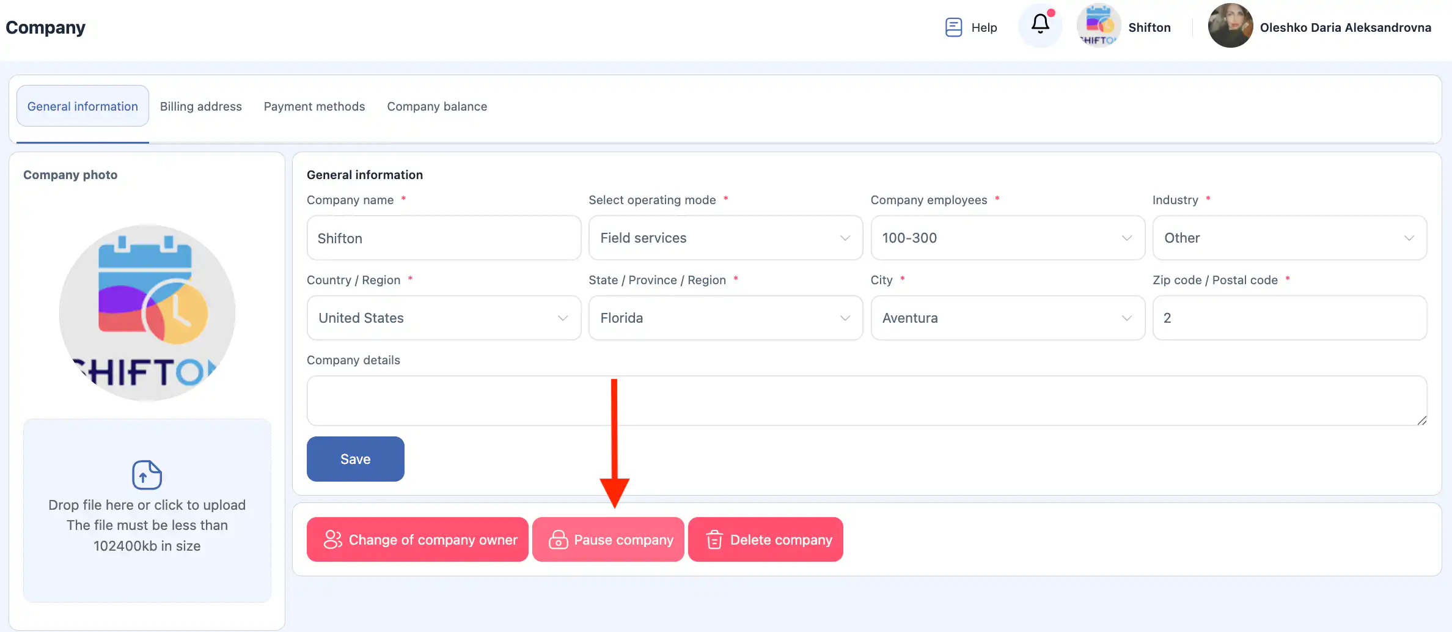This screenshot has height=632, width=1452.
Task: Click the trash icon on Delete company
Action: tap(714, 540)
